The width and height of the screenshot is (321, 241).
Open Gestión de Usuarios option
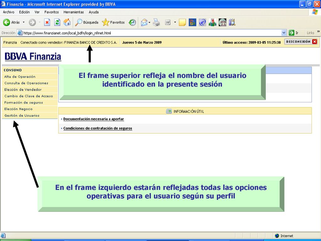[22, 115]
